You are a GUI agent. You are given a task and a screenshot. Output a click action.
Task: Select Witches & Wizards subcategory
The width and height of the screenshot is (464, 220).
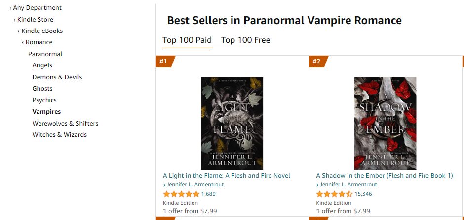(x=59, y=135)
